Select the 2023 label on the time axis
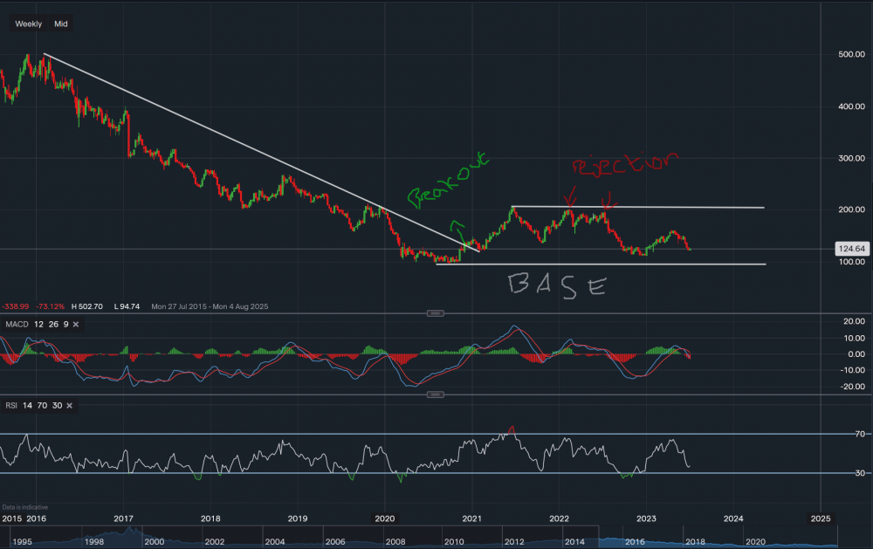The image size is (873, 549). pos(646,518)
